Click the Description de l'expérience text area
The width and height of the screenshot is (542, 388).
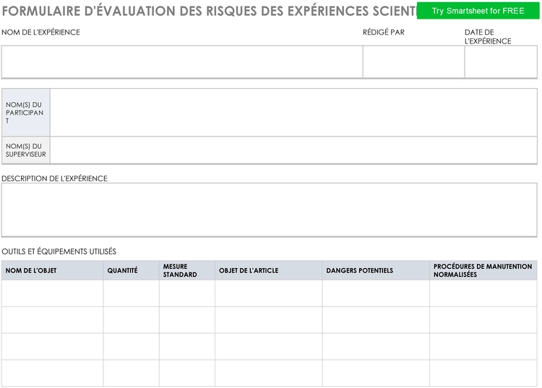pos(270,210)
